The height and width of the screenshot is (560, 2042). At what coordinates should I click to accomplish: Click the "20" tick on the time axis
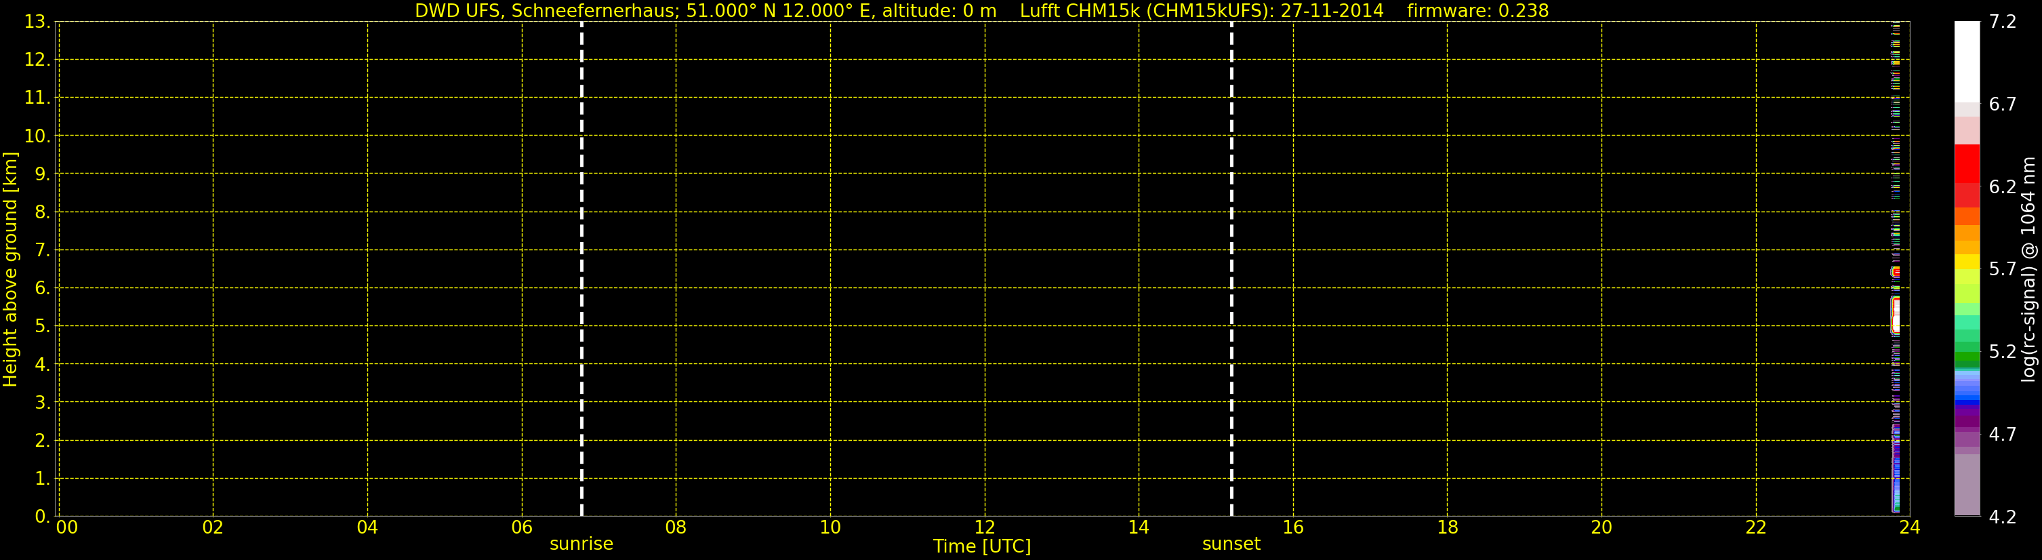(x=1602, y=528)
